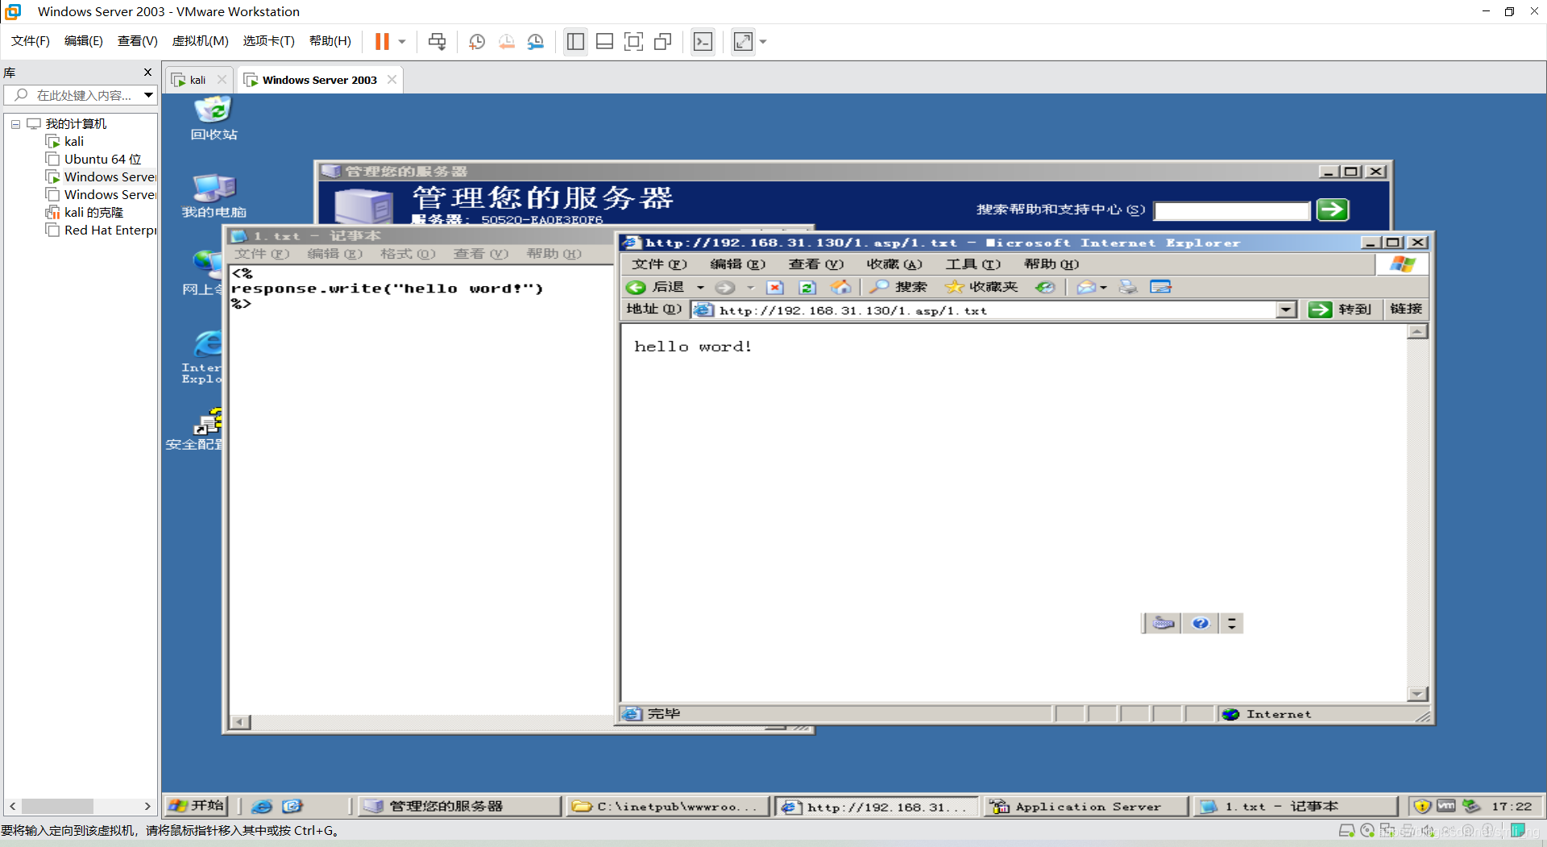Click the IE 搜索 search button
The width and height of the screenshot is (1547, 847).
pos(898,287)
